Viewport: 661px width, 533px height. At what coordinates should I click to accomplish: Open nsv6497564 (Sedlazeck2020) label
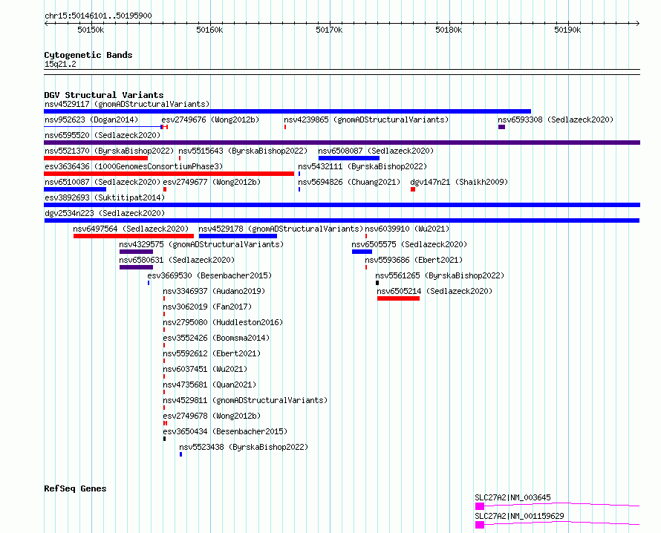coord(131,229)
